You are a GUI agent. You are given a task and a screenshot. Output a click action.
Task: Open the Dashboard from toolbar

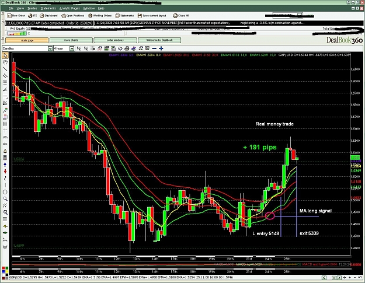click(48, 16)
